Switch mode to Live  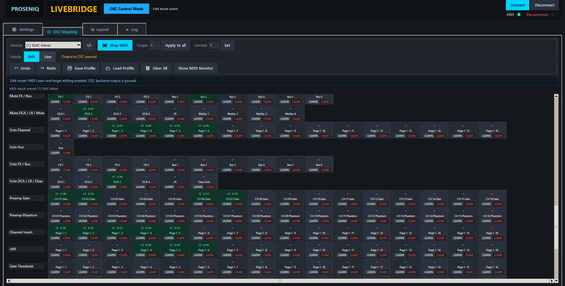click(48, 57)
